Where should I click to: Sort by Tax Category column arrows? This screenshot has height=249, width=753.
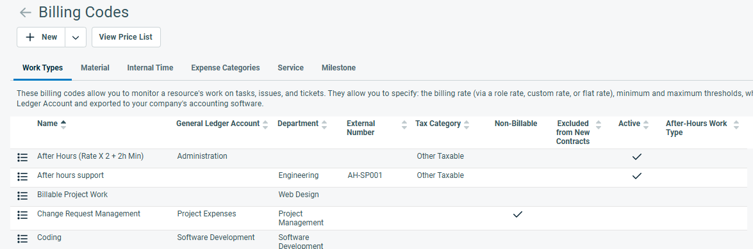coord(467,124)
